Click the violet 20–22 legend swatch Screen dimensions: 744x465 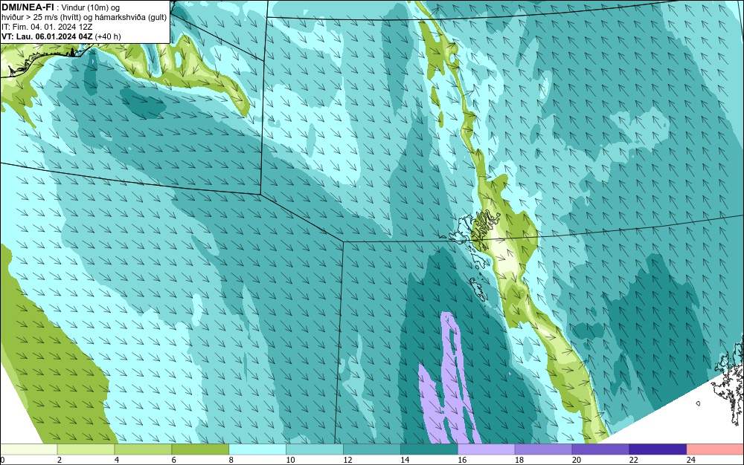[x=600, y=449]
